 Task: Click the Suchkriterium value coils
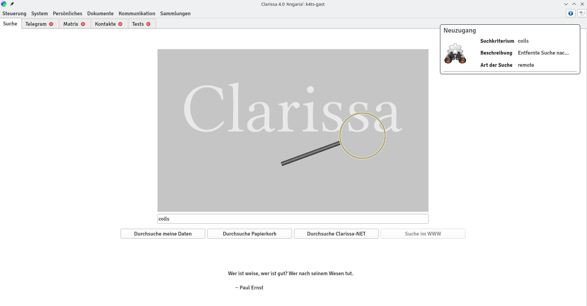coord(523,41)
